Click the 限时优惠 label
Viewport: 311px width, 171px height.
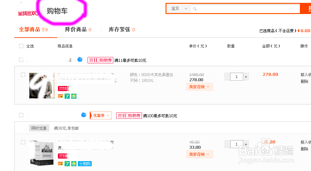point(39,128)
